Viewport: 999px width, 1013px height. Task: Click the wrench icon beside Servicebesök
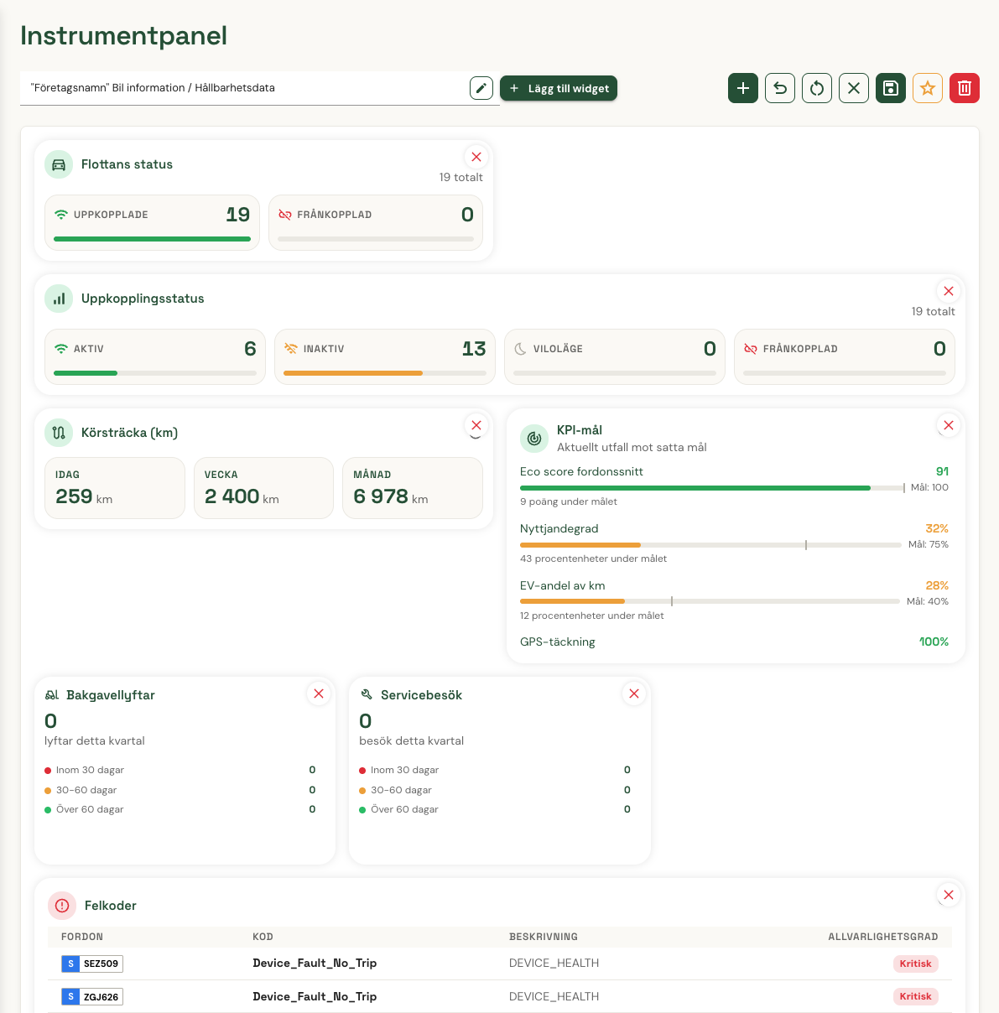click(x=366, y=694)
